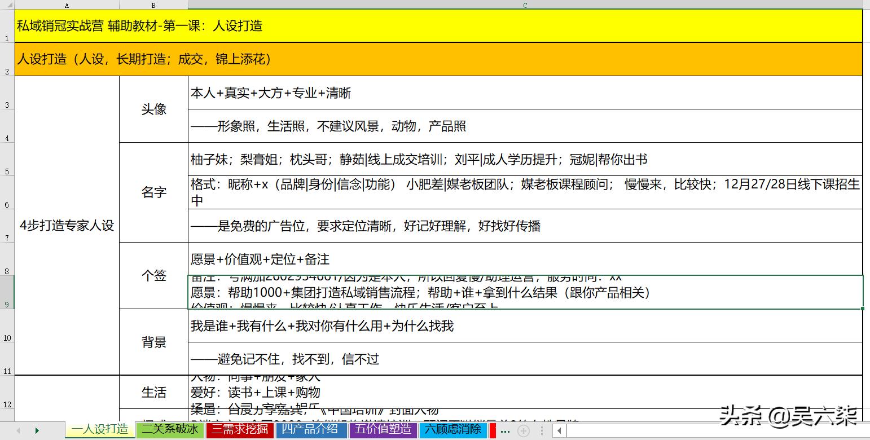
Task: Click the cell containing 头像
Action: pos(153,109)
